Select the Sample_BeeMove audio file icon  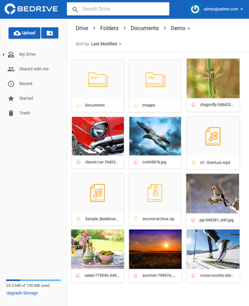97,193
